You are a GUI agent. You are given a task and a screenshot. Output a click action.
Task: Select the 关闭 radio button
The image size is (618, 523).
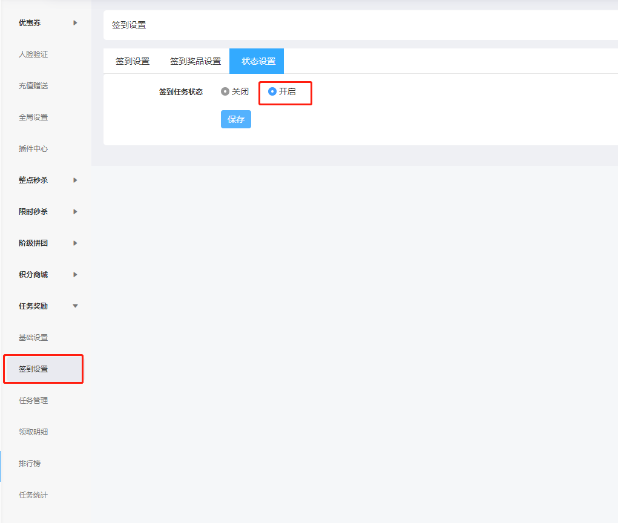(x=225, y=91)
